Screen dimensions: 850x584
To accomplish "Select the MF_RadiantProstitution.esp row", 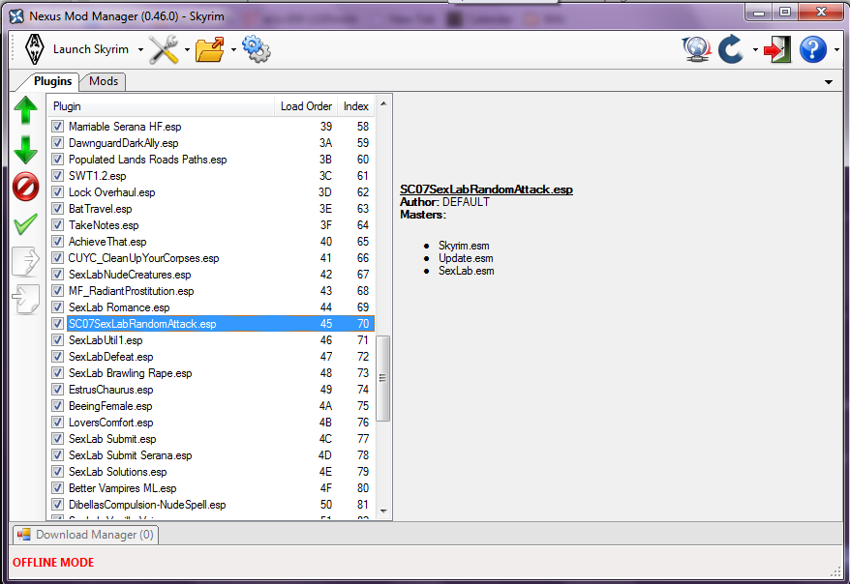I will 211,291.
